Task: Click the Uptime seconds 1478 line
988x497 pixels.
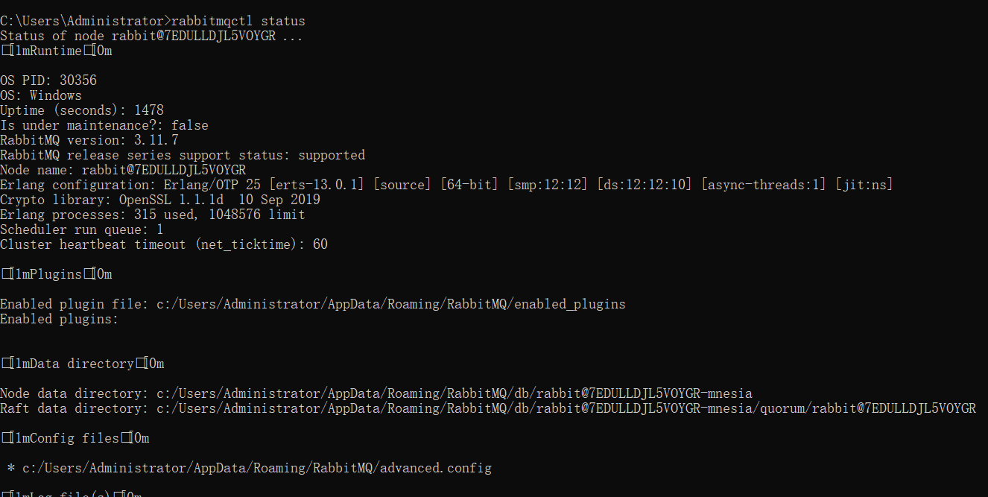Action: 82,110
